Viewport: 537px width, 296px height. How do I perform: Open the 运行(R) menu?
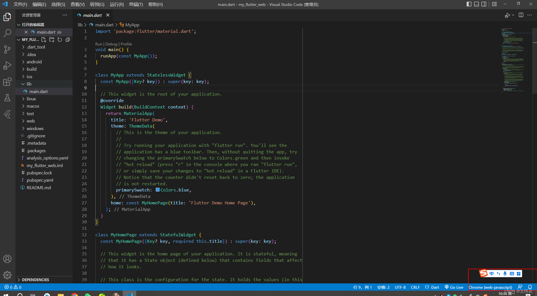(117, 4)
